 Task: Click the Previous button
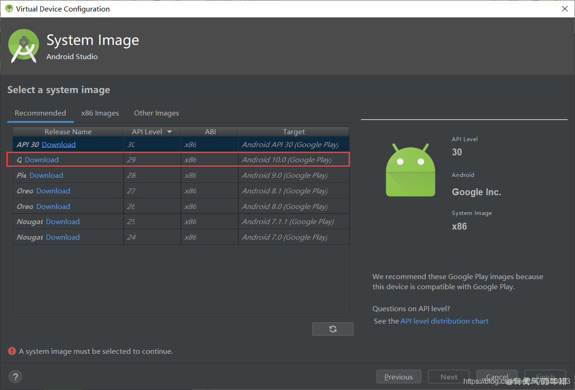(x=399, y=377)
